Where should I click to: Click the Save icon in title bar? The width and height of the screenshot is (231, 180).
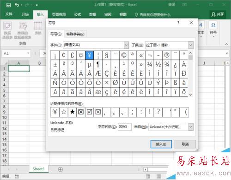pyautogui.click(x=8, y=5)
